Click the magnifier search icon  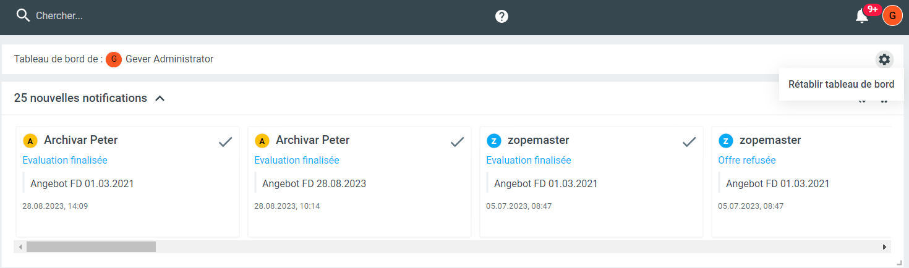(23, 16)
